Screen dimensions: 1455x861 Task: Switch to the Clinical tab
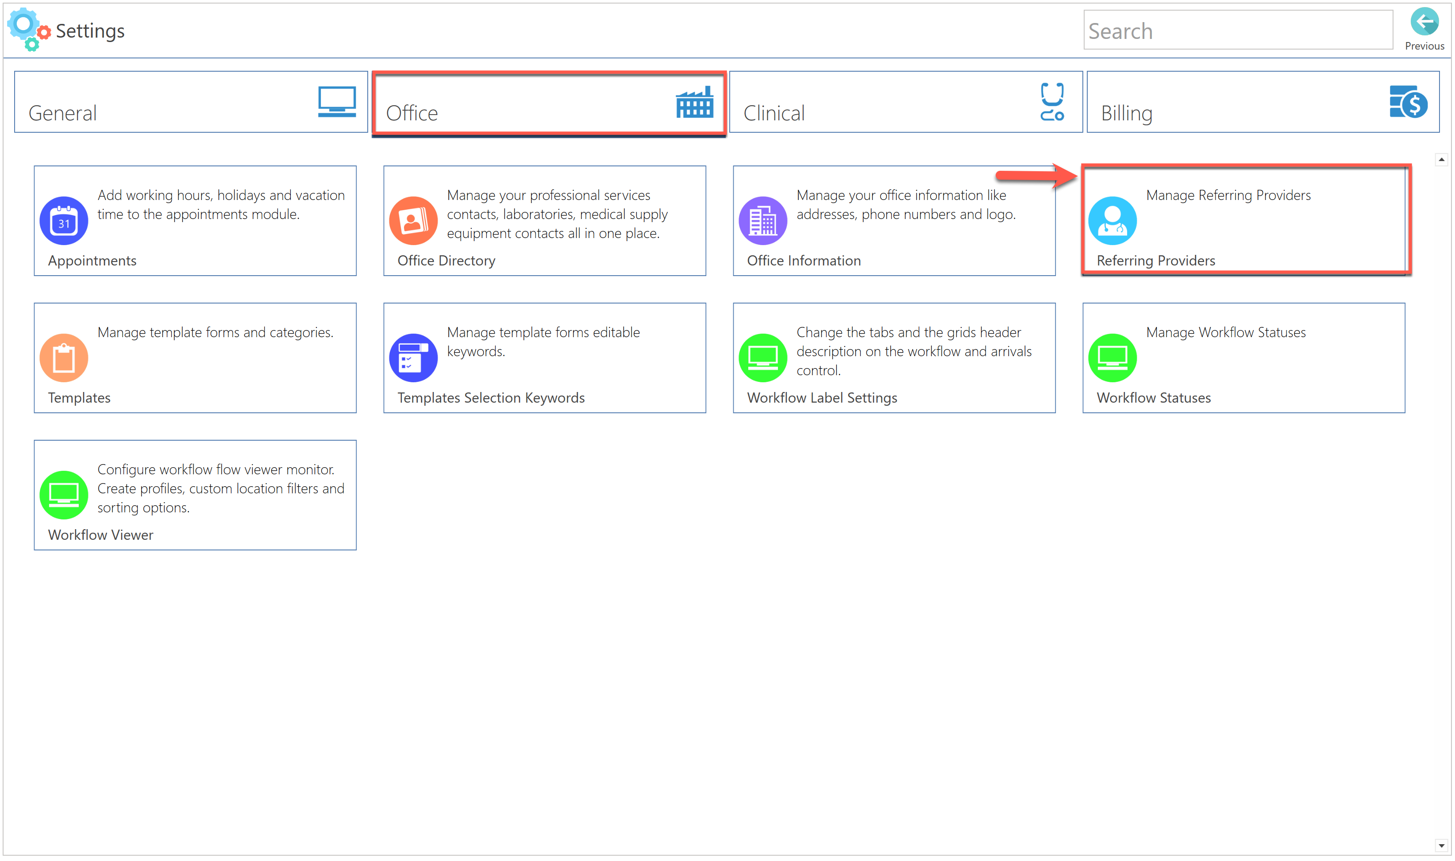pyautogui.click(x=905, y=102)
